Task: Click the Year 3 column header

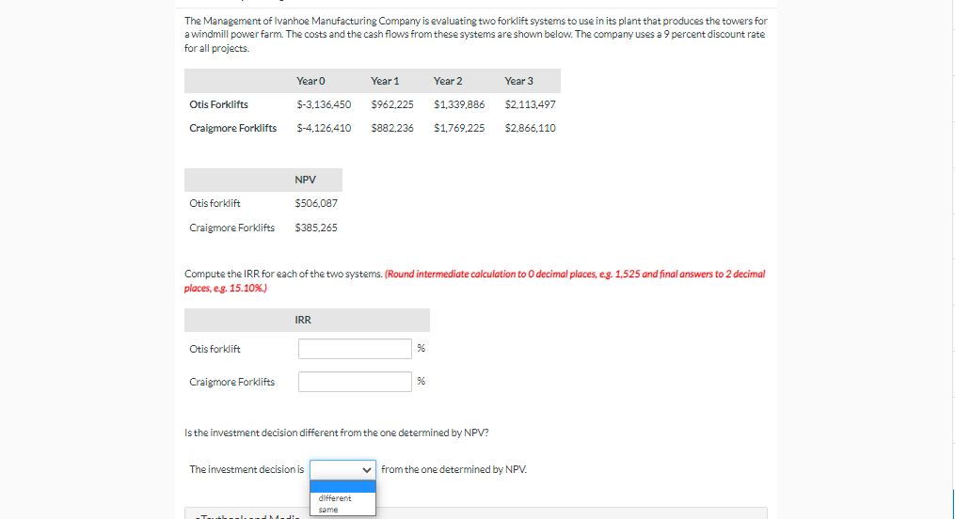Action: click(518, 81)
